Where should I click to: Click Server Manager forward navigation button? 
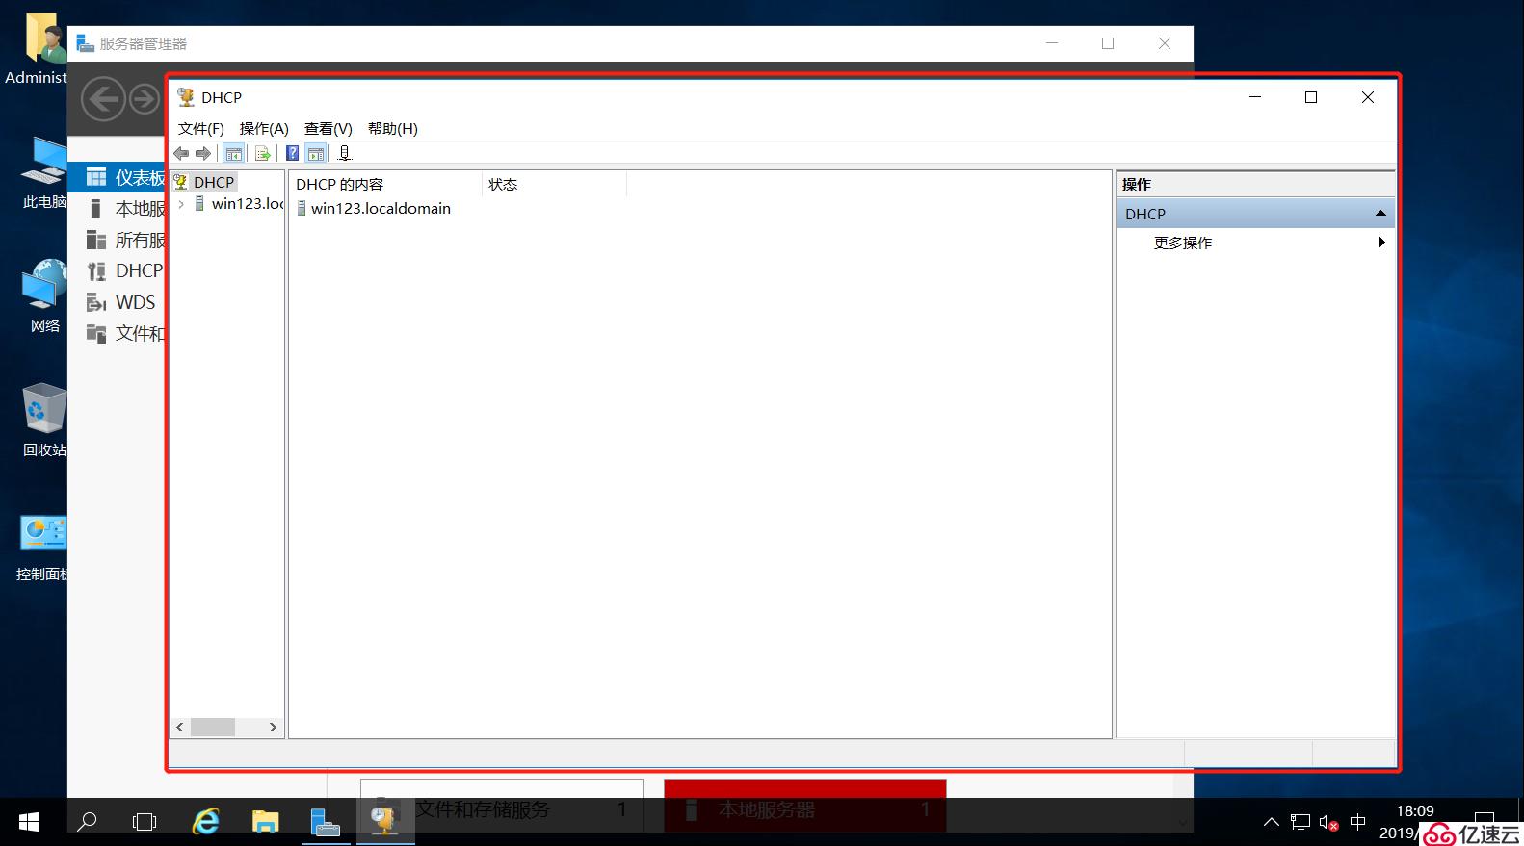[145, 99]
